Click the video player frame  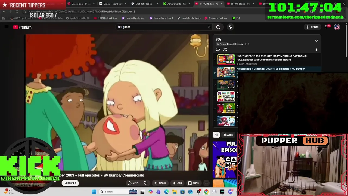point(117,102)
